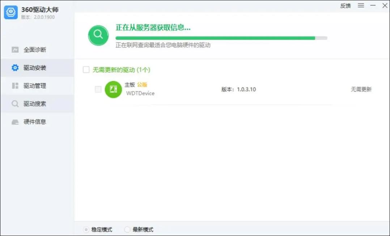The image size is (390, 236).
Task: Open the 反馈 feedback page
Action: click(346, 6)
